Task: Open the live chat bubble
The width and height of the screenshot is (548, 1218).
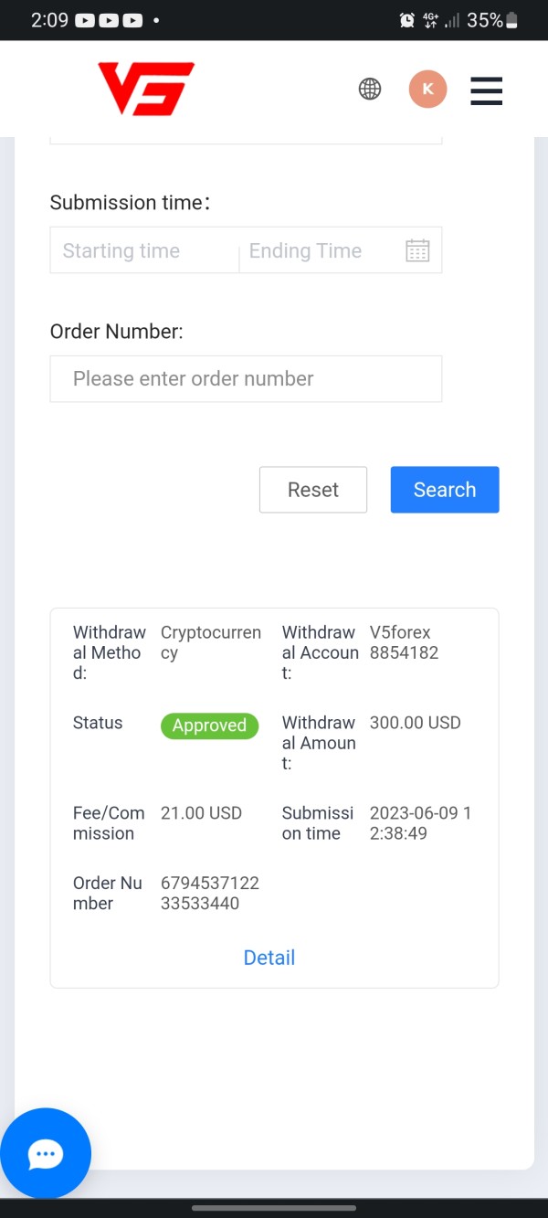Action: pos(46,1154)
